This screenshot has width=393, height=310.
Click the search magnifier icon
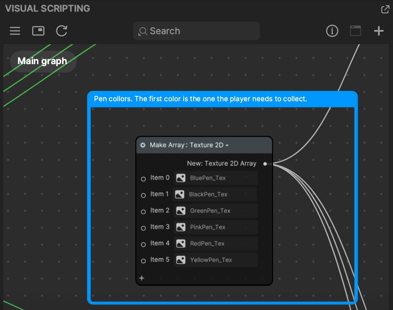tap(142, 31)
